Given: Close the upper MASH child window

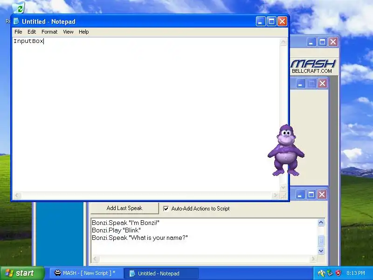Looking at the screenshot, I should [322, 84].
